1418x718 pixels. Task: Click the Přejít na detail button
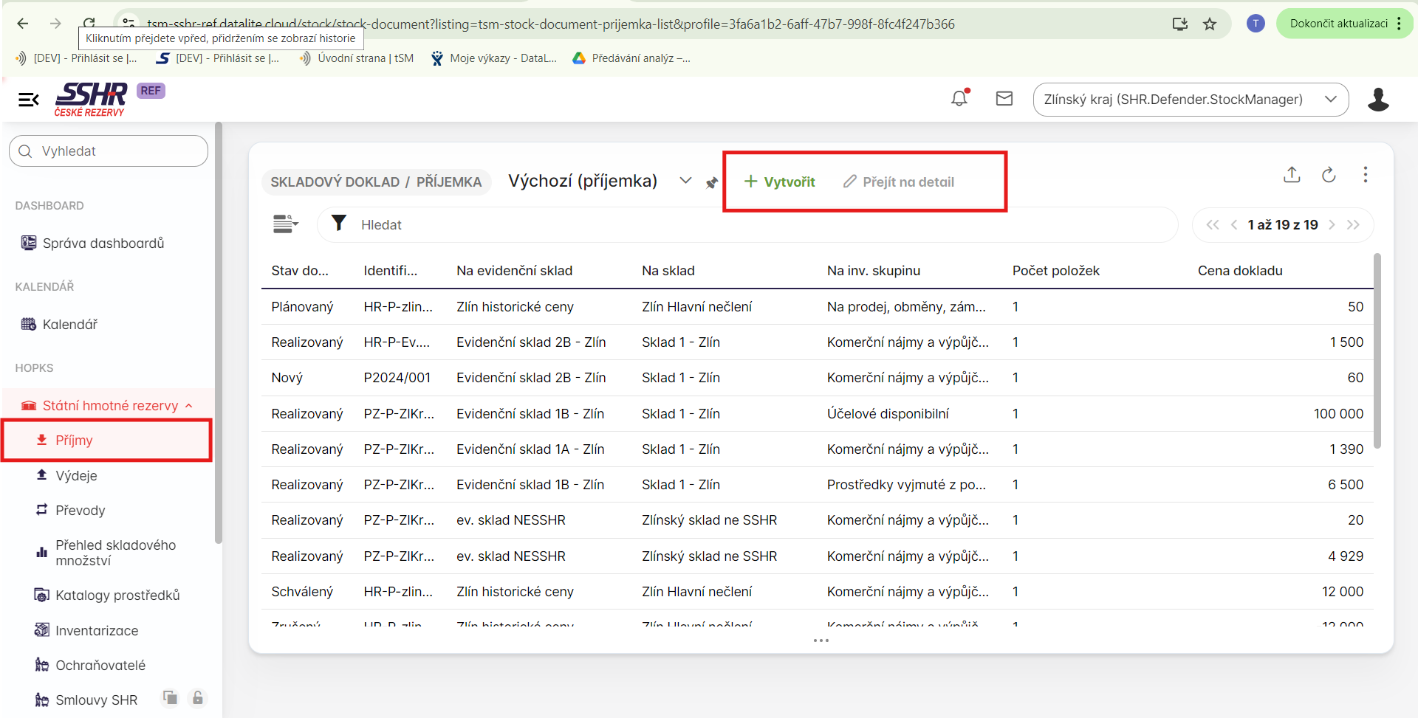click(x=899, y=182)
